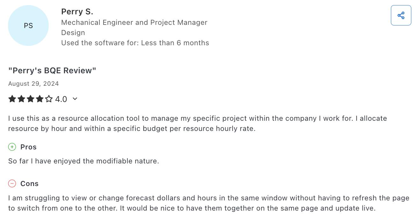Click the Cons section heading
Image resolution: width=418 pixels, height=223 pixels.
pos(29,183)
